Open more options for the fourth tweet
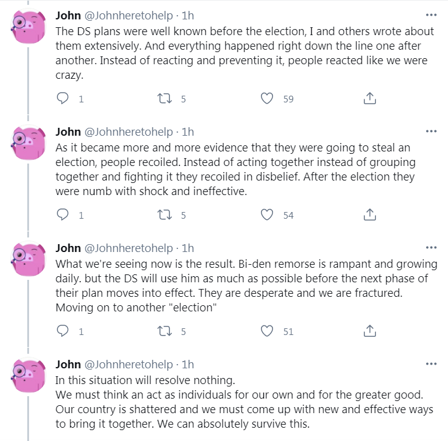Viewport: 448px width, 441px height. pos(431,364)
